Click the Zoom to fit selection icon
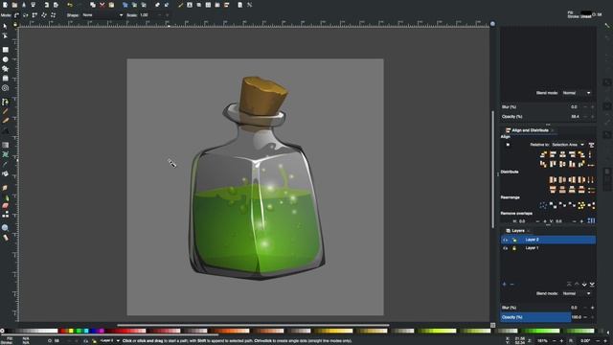The width and height of the screenshot is (613, 345). point(125,5)
